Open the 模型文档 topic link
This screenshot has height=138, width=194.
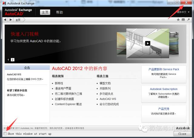[x=105, y=83]
